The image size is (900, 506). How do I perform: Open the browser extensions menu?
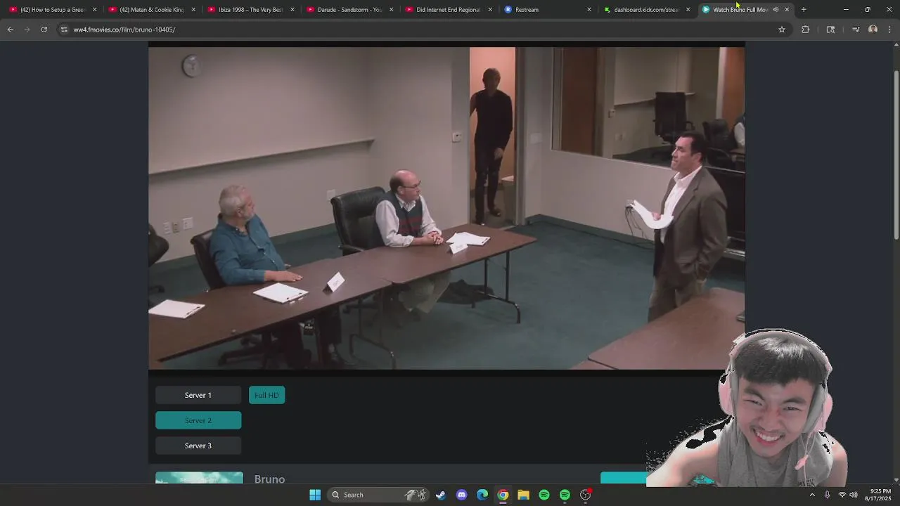tap(805, 30)
